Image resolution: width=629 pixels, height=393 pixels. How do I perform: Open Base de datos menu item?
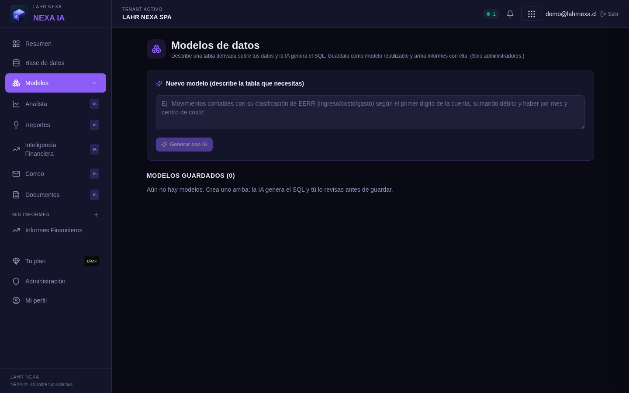[55, 63]
